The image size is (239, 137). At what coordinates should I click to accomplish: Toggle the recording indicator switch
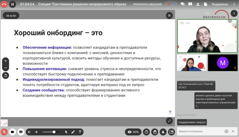click(x=172, y=4)
